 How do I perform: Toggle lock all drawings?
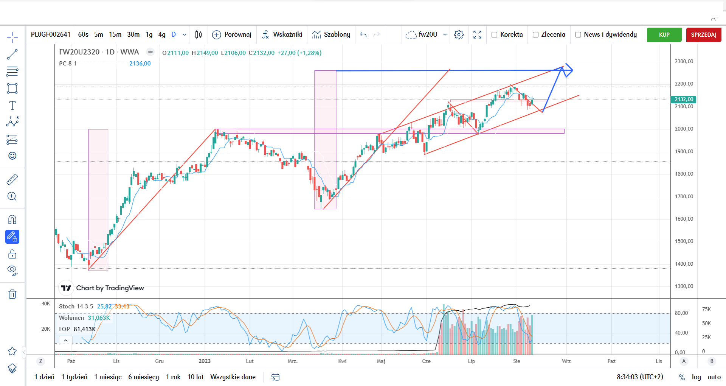(x=12, y=254)
